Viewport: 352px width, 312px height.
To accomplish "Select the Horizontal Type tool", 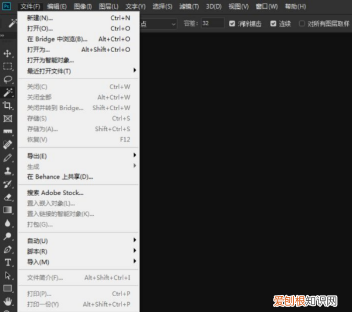I will tap(8, 262).
